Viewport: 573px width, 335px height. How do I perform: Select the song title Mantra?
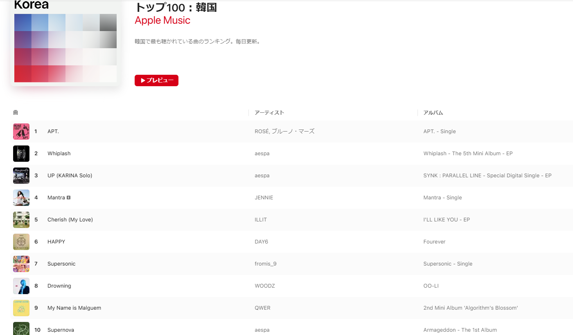coord(56,198)
